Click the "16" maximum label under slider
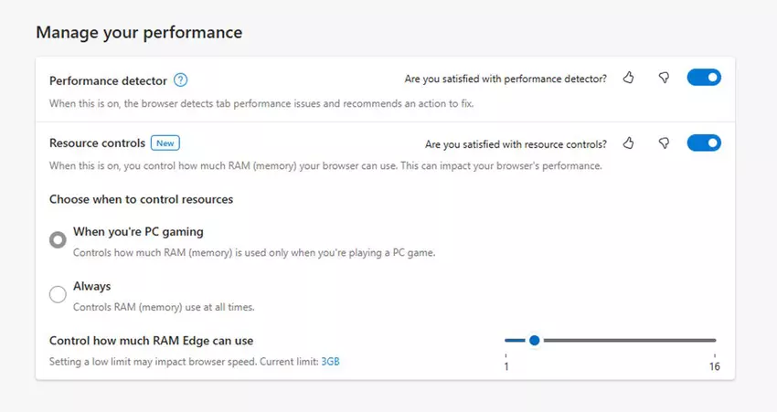 pos(714,367)
